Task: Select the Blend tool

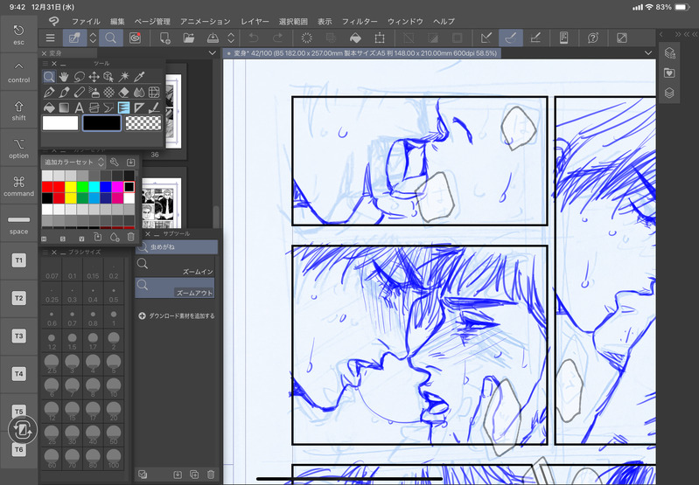Action: pyautogui.click(x=139, y=92)
